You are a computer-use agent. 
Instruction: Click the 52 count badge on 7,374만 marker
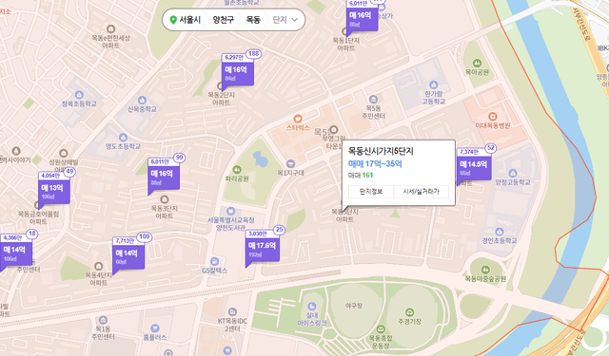[x=491, y=148]
